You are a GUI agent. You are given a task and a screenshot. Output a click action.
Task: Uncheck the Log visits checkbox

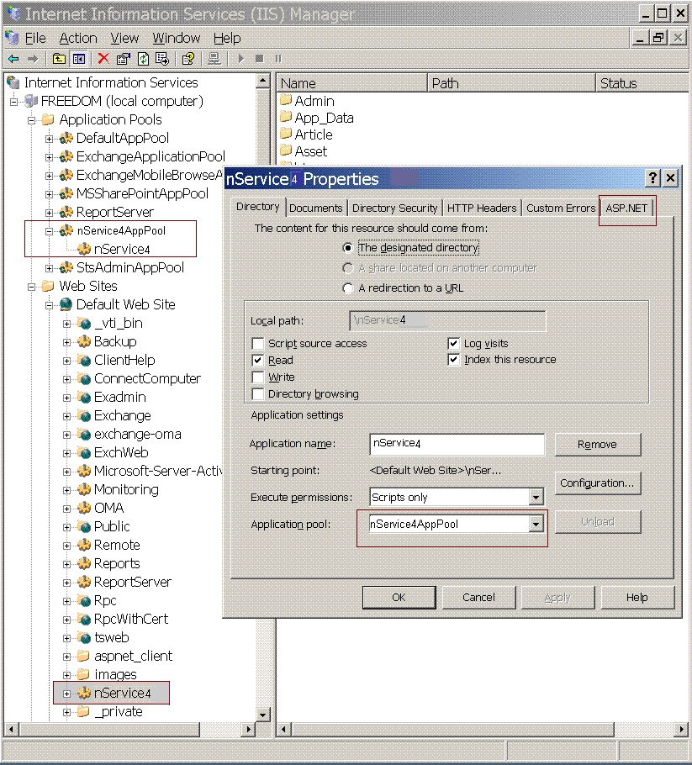pyautogui.click(x=453, y=344)
